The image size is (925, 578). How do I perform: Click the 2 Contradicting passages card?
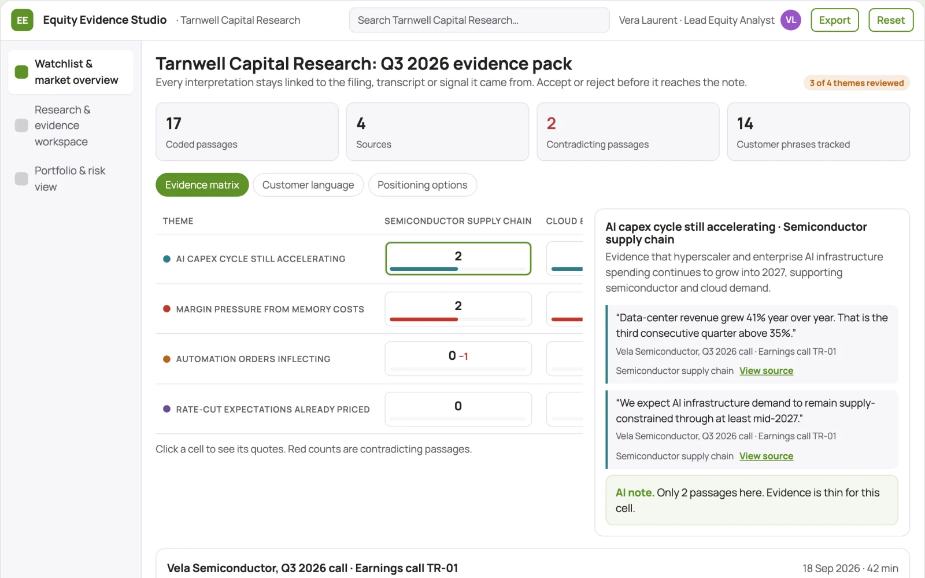pos(628,132)
